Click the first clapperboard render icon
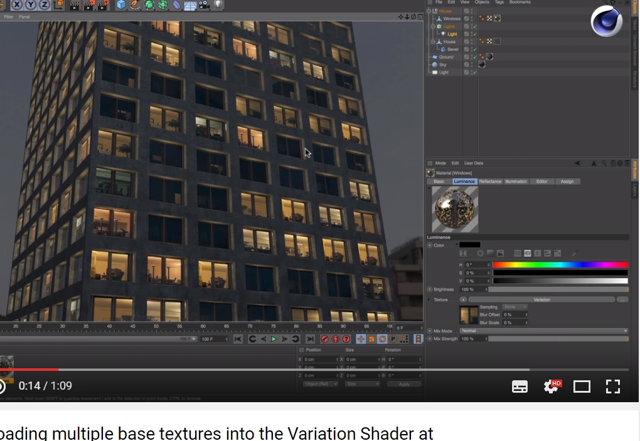This screenshot has height=441, width=640. [75, 5]
